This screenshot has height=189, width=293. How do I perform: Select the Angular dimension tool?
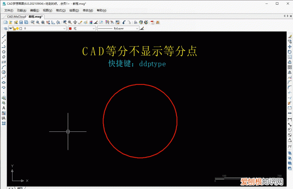(289, 140)
